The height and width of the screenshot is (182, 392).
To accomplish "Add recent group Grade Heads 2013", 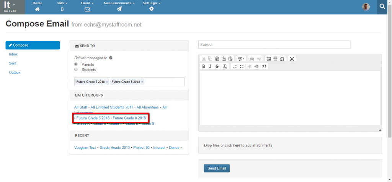I will click(x=115, y=148).
